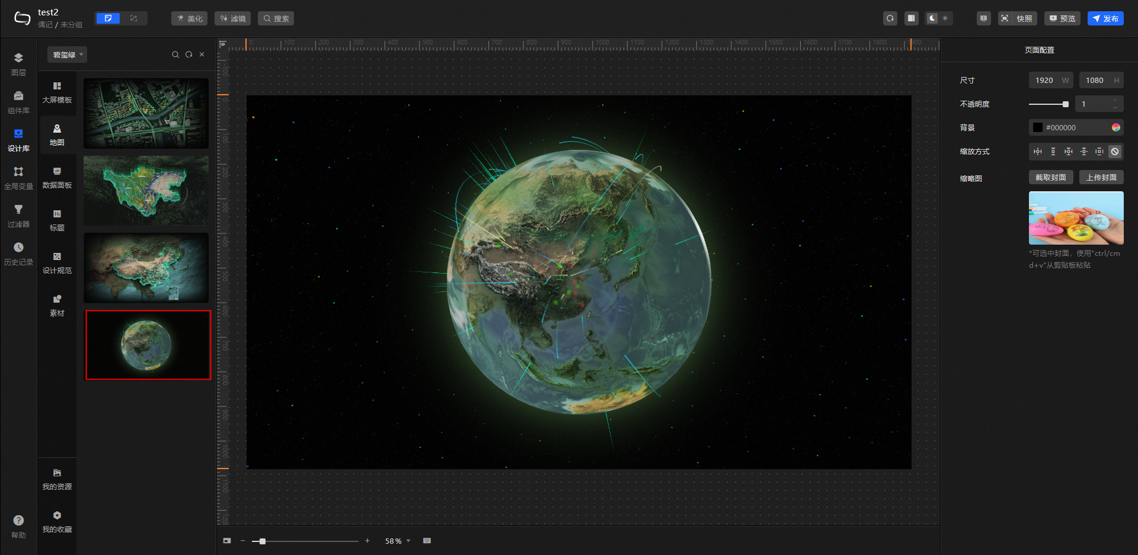Click the opacity slider handle
The image size is (1138, 555).
click(x=1066, y=104)
